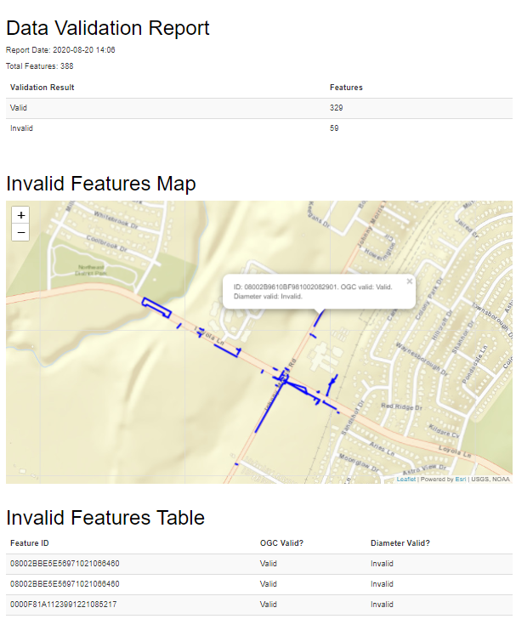Click the Data Validation Report heading
The image size is (516, 619).
click(x=108, y=28)
